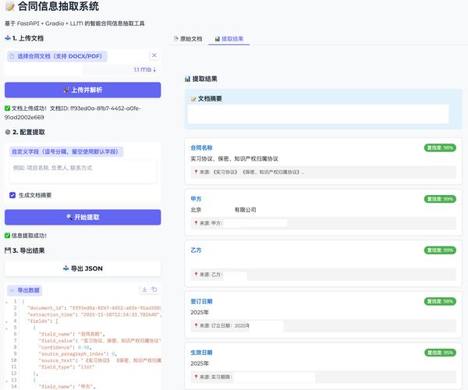Click the empty 文档摘要 summary box
This screenshot has width=468, height=390.
(x=318, y=114)
